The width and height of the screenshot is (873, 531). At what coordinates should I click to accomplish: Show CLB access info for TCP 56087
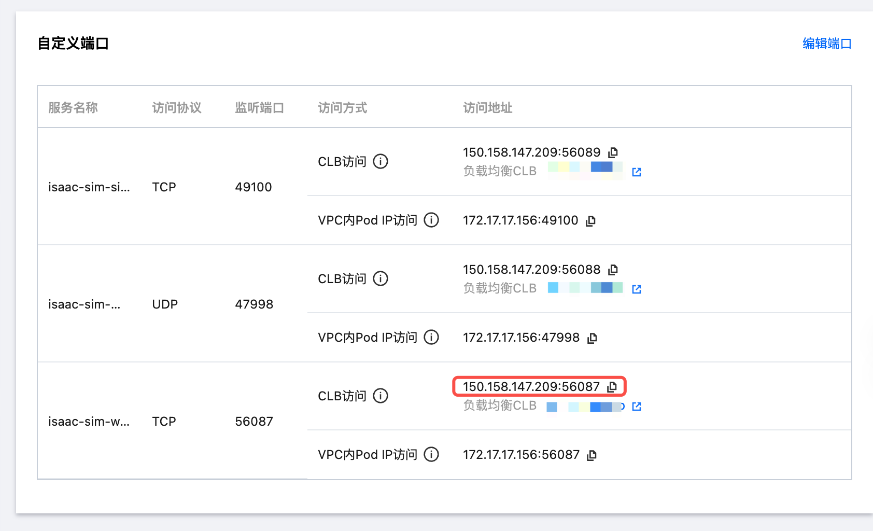point(381,396)
